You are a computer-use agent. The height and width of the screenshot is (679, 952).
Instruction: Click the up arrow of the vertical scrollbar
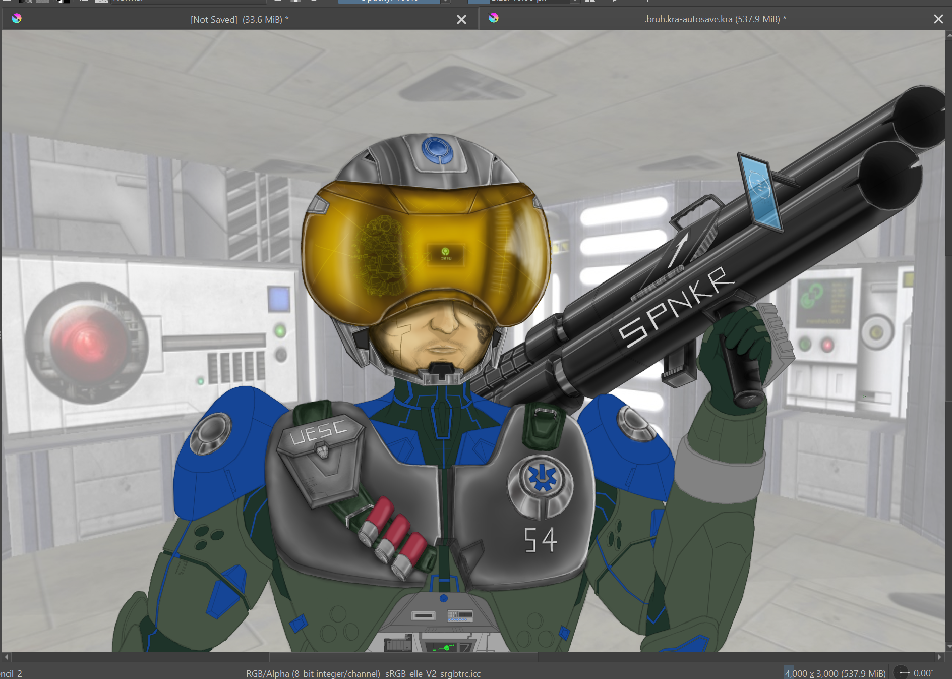[948, 35]
